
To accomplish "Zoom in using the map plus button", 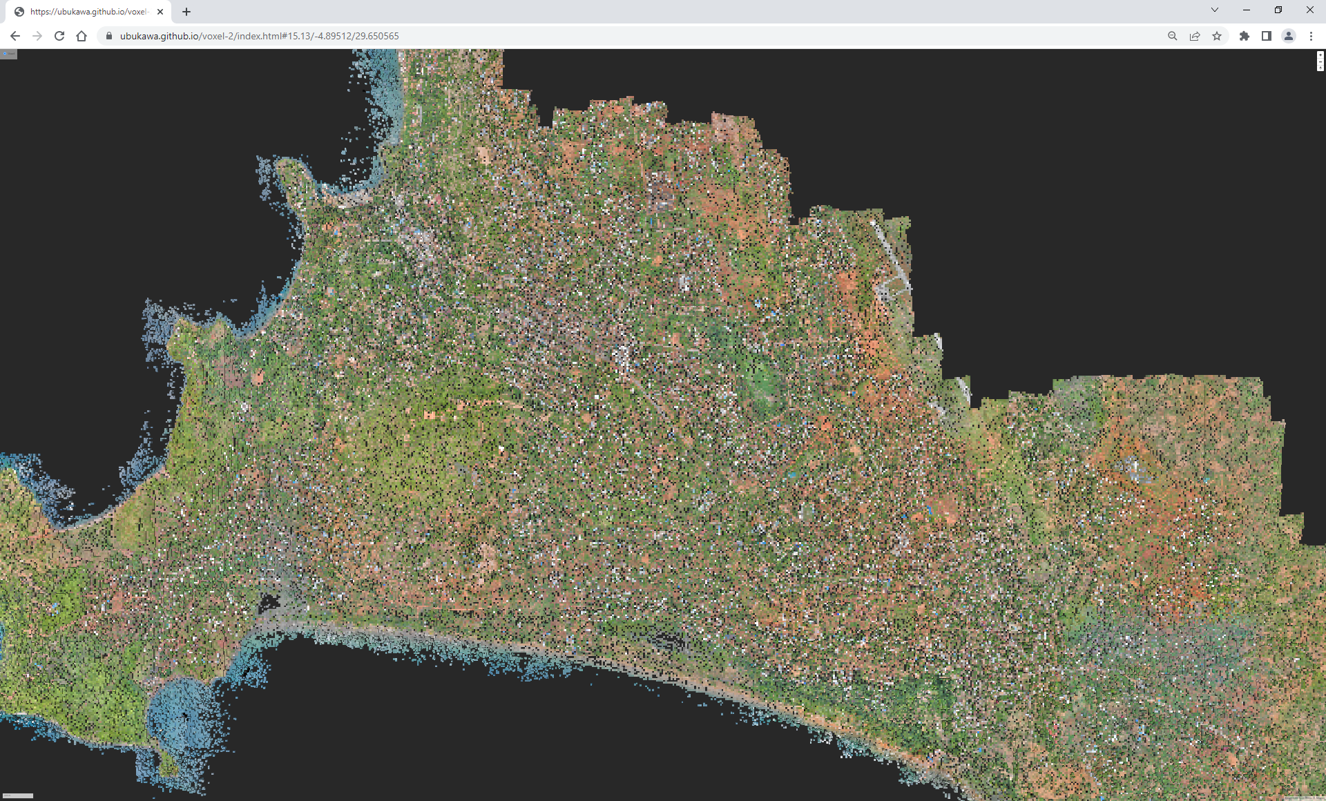I will [1320, 55].
